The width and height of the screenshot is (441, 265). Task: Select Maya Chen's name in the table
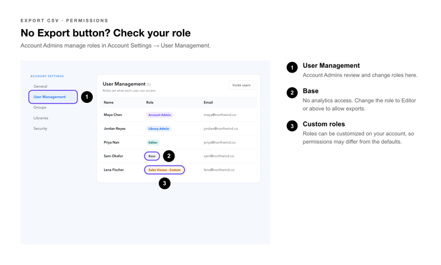tap(113, 115)
